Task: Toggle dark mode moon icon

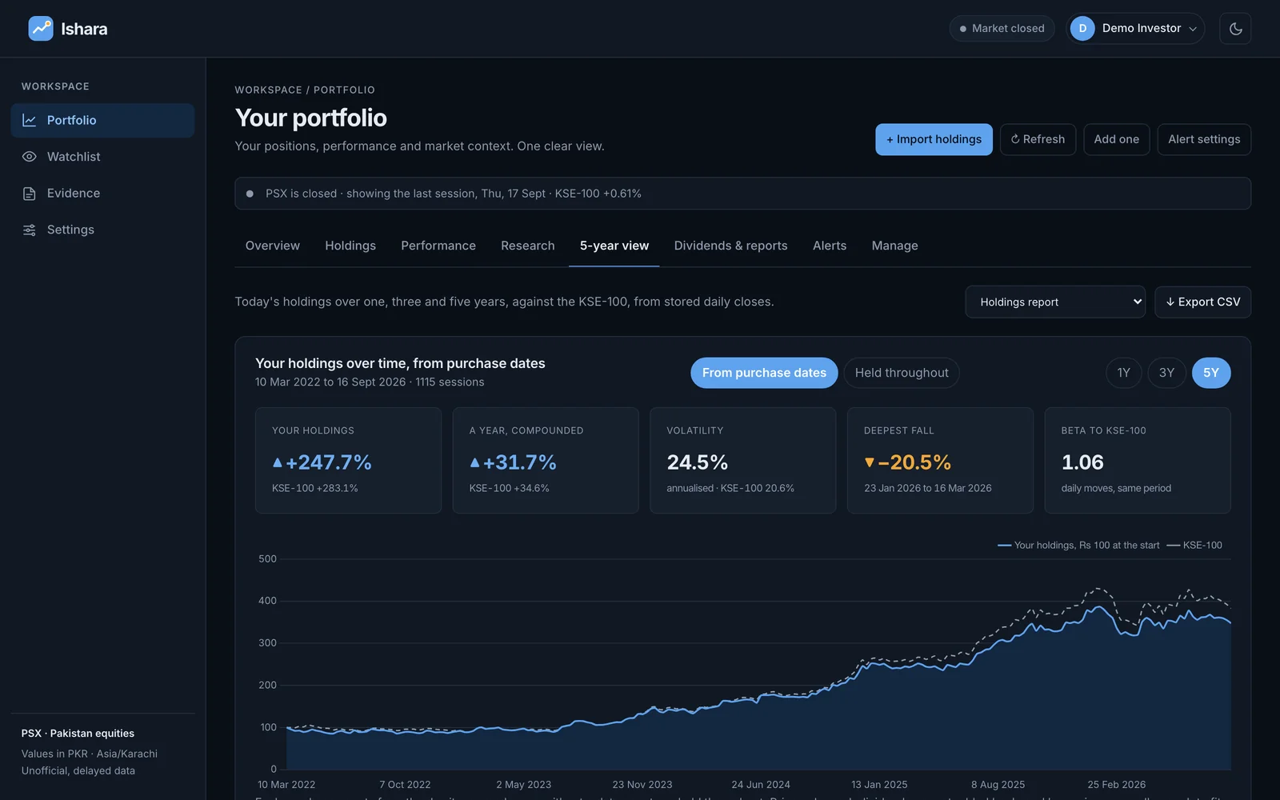Action: pyautogui.click(x=1235, y=29)
